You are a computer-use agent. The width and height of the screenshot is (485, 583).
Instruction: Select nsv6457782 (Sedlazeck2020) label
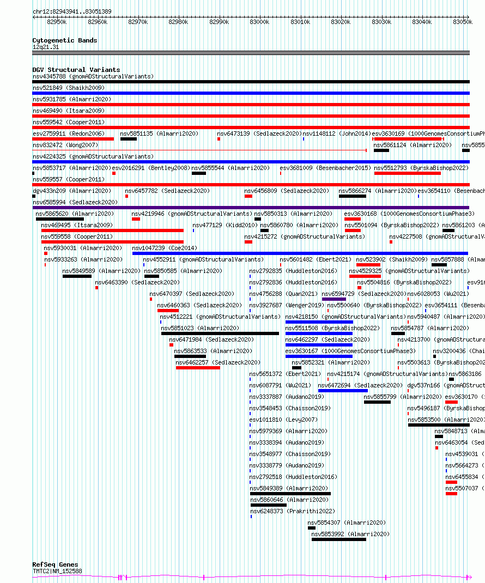tap(167, 191)
